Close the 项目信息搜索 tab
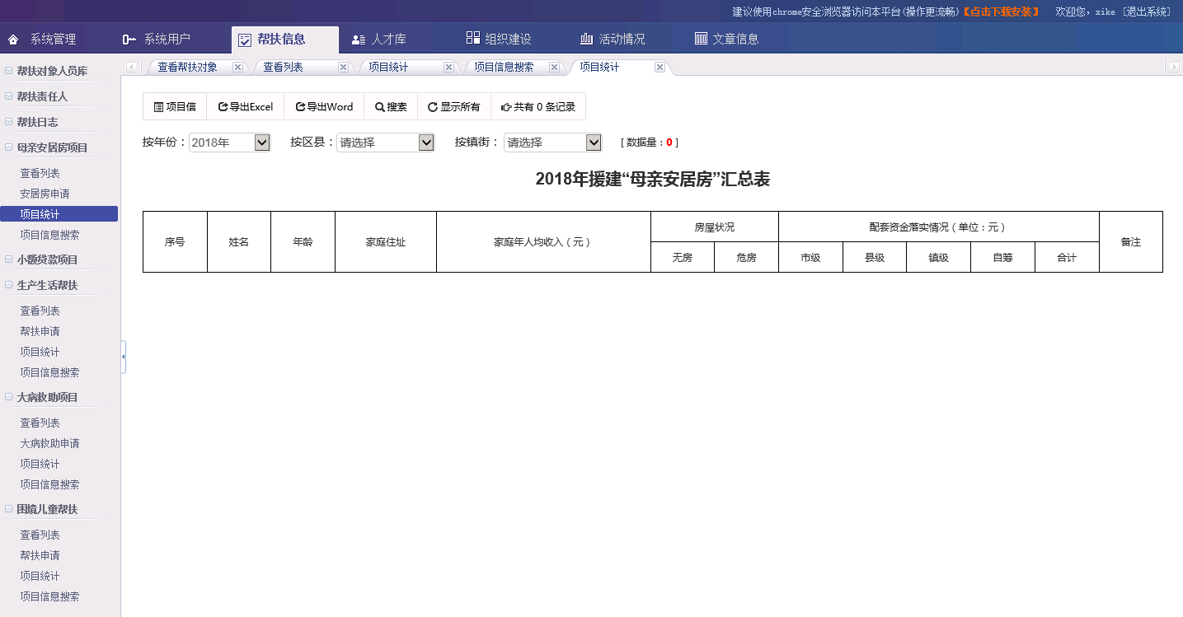 point(554,68)
